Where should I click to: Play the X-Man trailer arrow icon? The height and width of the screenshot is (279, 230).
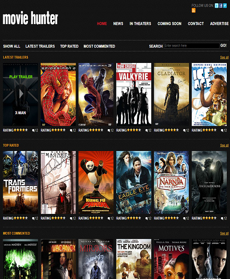pyautogui.click(x=21, y=94)
